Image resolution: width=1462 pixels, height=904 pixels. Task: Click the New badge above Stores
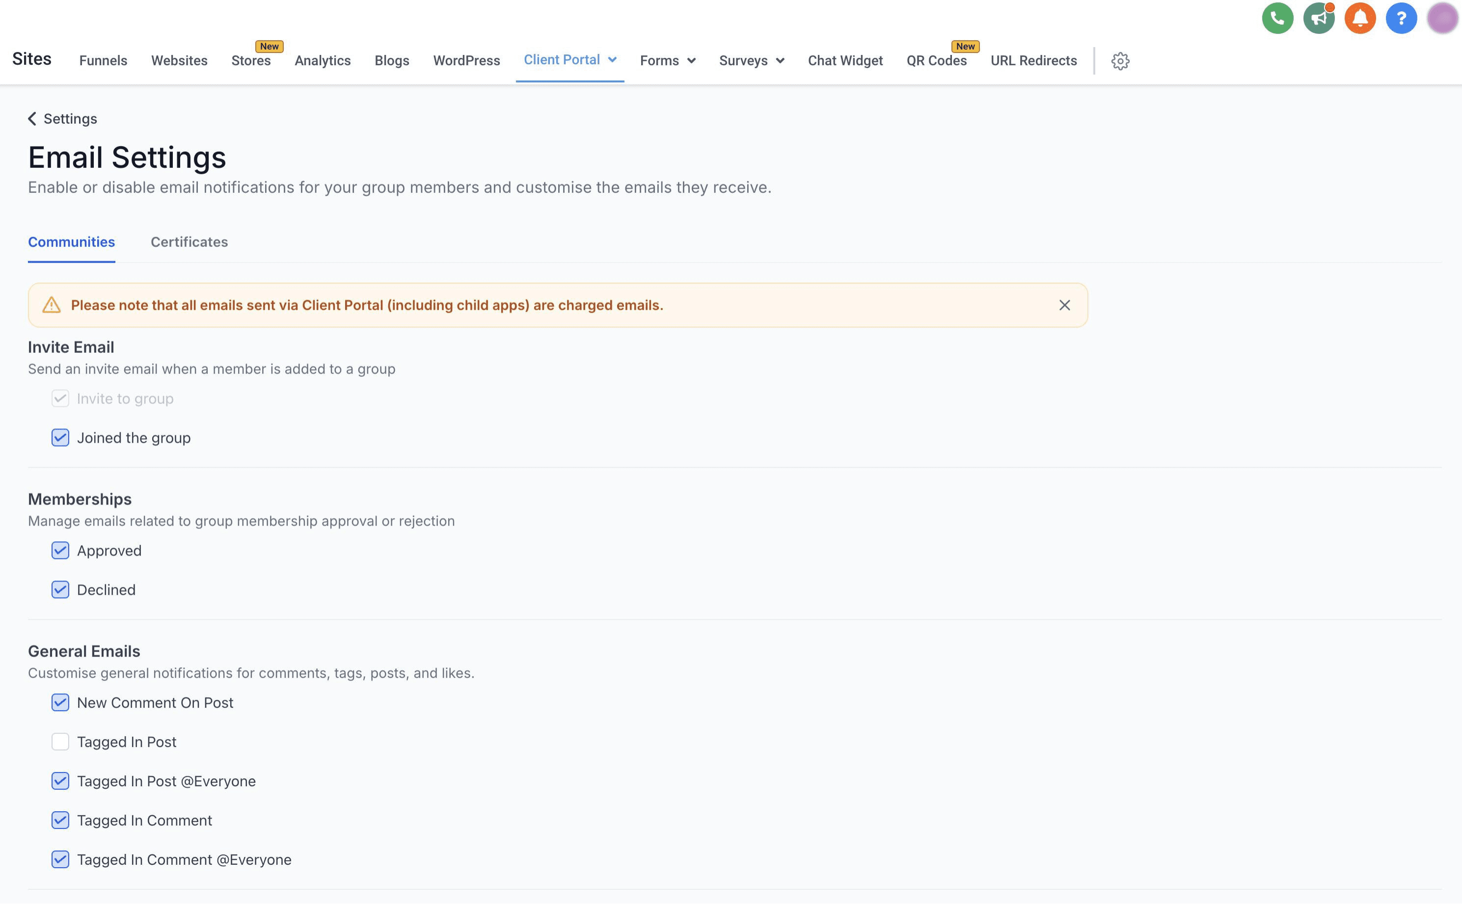(x=269, y=46)
